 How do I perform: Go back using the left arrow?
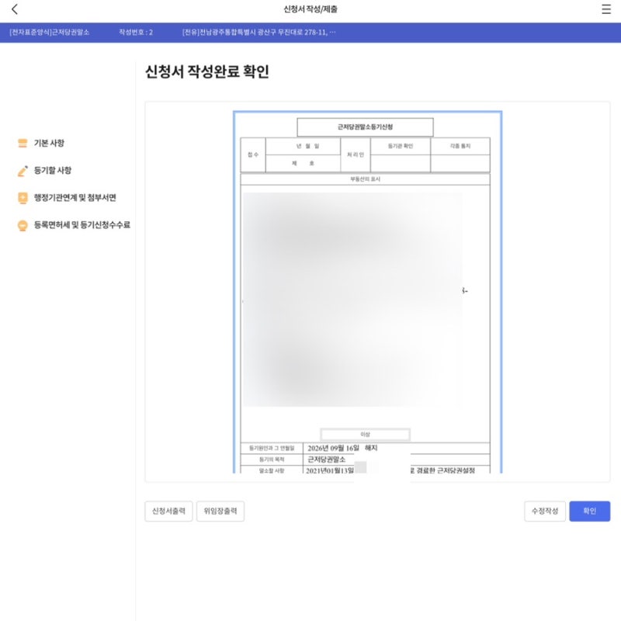(x=15, y=9)
